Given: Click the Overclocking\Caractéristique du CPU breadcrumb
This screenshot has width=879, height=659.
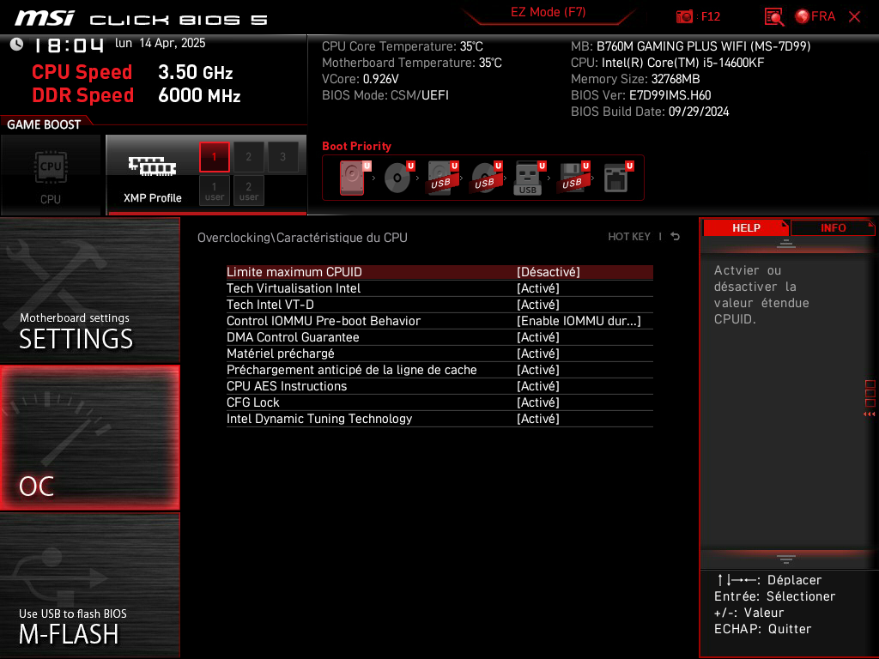Looking at the screenshot, I should [302, 238].
